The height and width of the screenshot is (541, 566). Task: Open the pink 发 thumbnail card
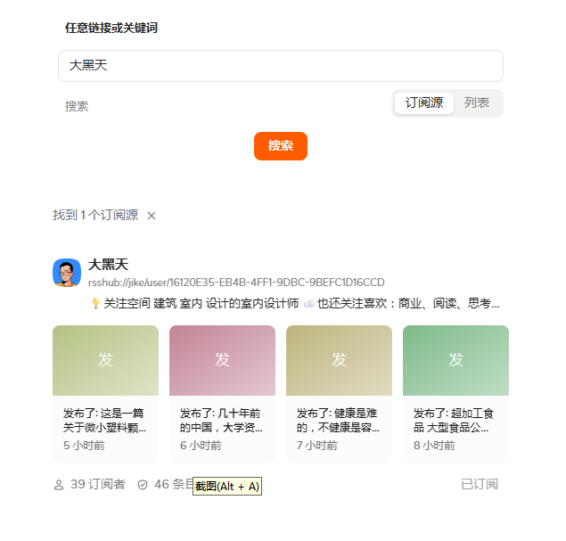coord(222,360)
